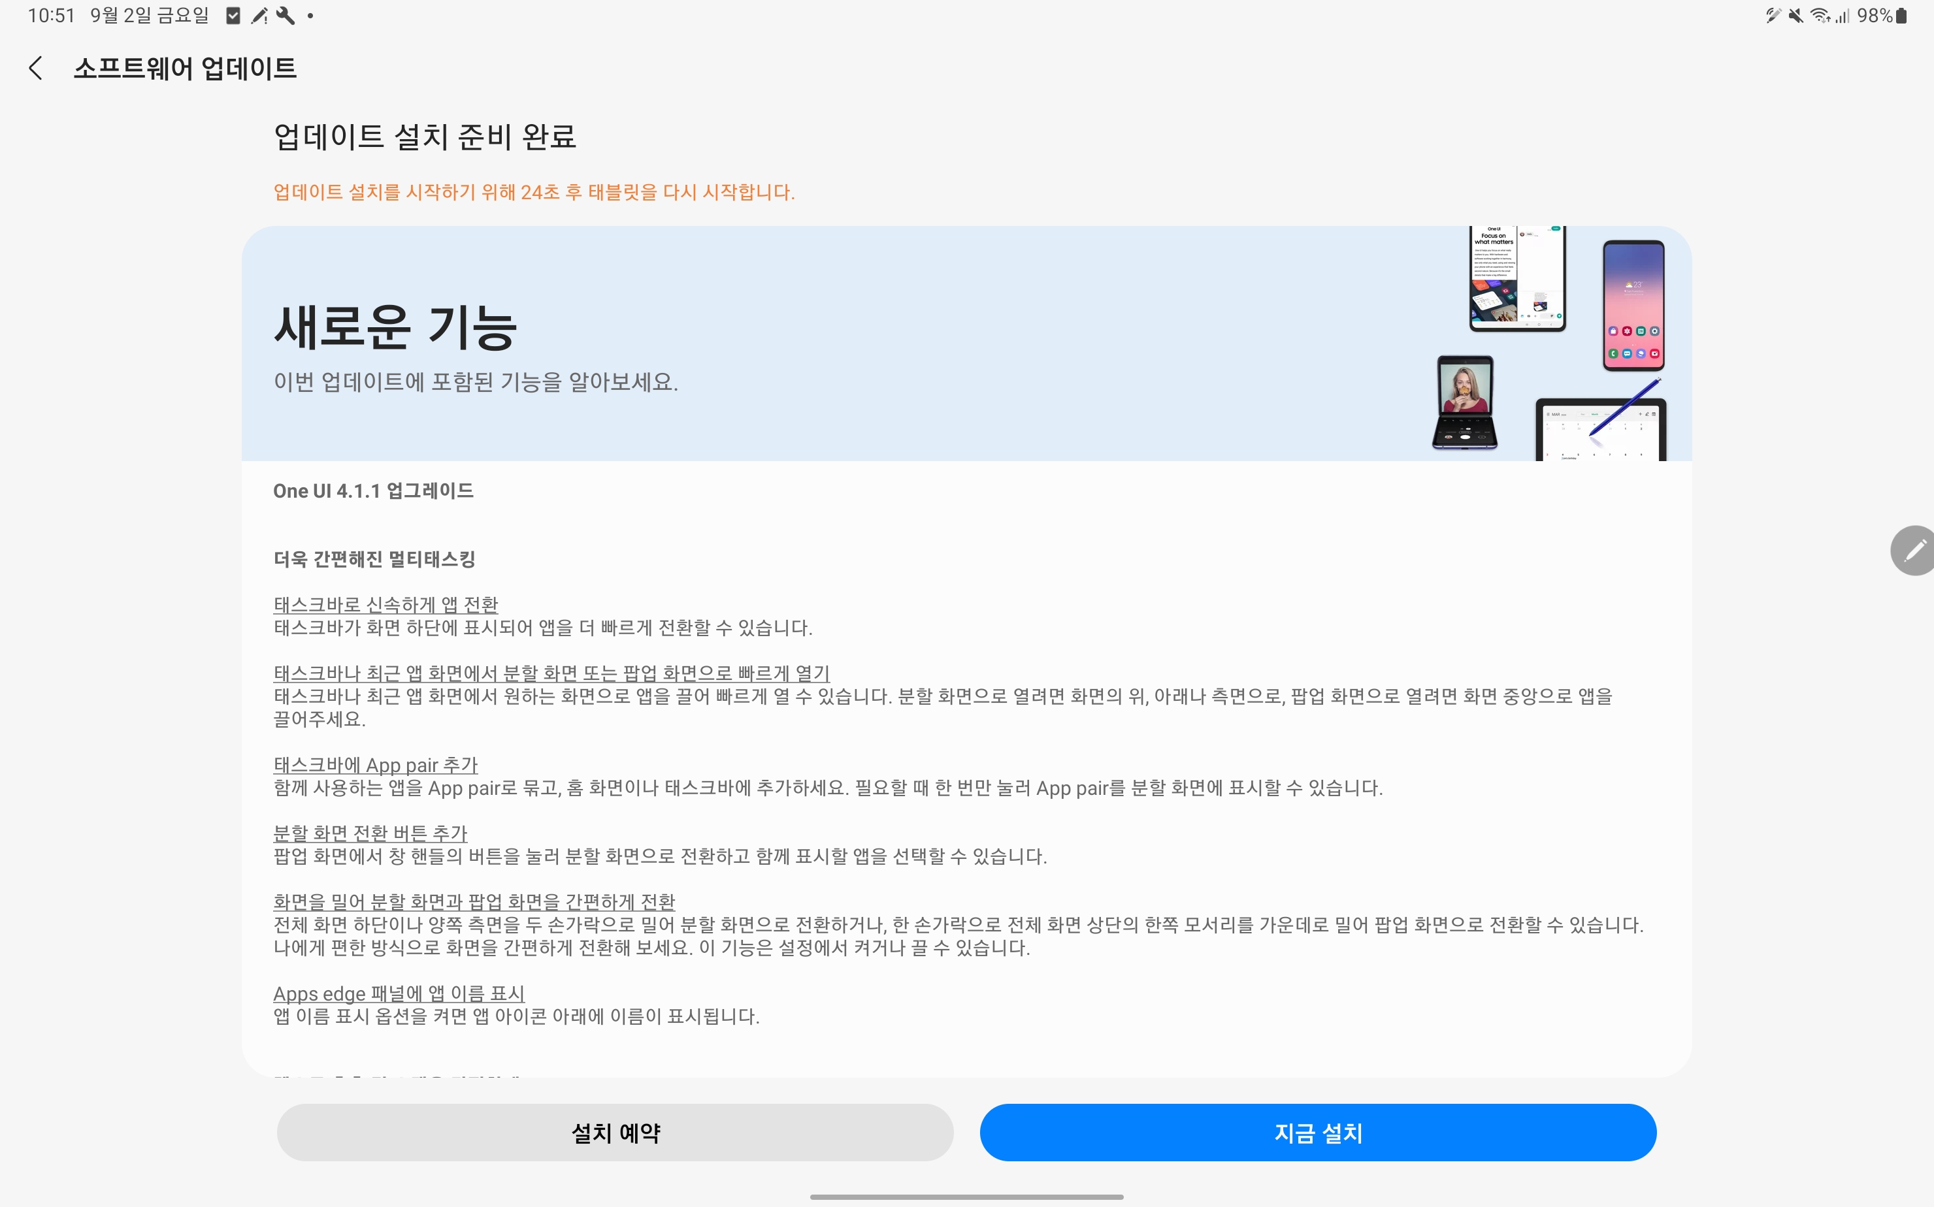Tap the 소프트웨어 업데이트 page title

[x=186, y=69]
